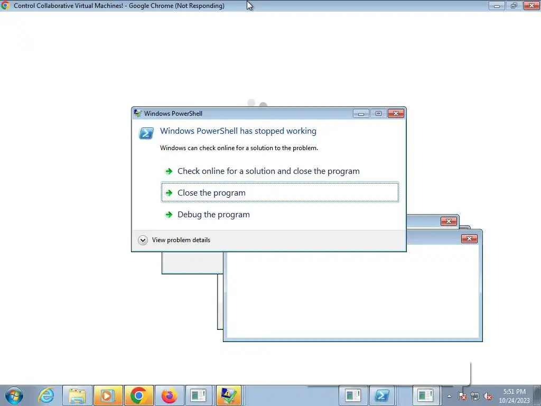Switch to Google Chrome taskbar button
541x406 pixels.
coord(139,395)
